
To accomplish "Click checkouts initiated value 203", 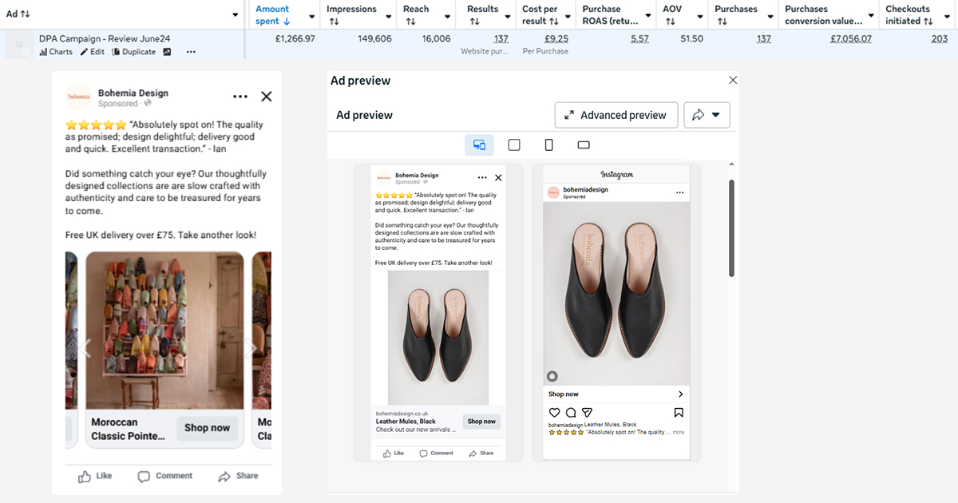I will coord(940,39).
